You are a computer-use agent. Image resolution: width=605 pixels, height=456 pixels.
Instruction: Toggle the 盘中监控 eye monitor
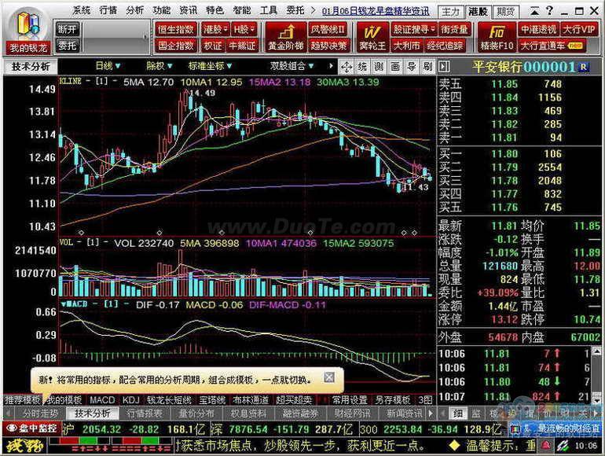(x=31, y=428)
